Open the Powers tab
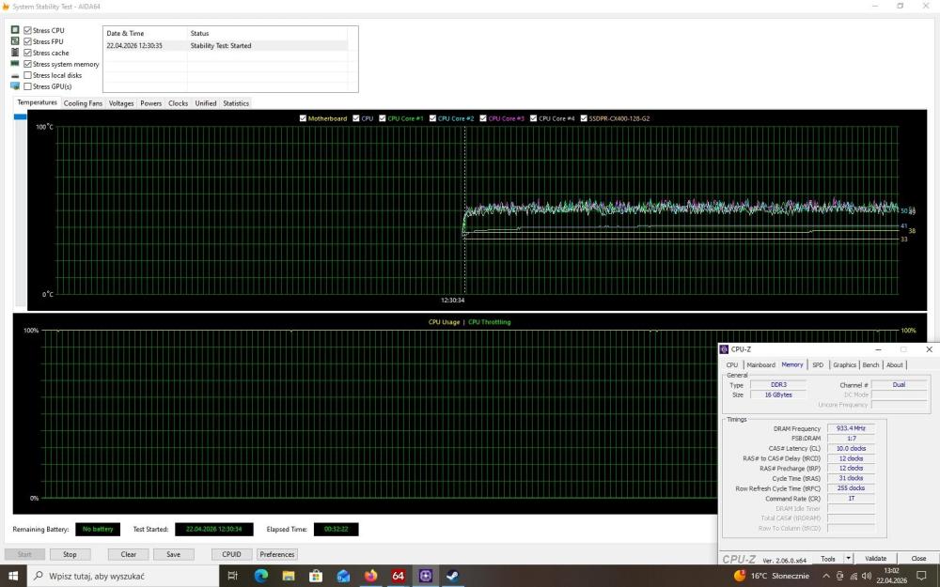Screen dimensions: 940x587 pos(151,103)
